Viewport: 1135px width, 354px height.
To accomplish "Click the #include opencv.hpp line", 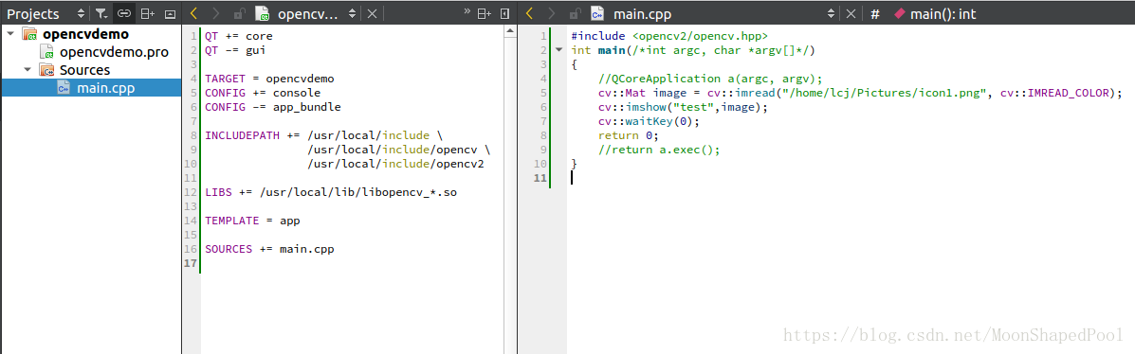I will (668, 36).
